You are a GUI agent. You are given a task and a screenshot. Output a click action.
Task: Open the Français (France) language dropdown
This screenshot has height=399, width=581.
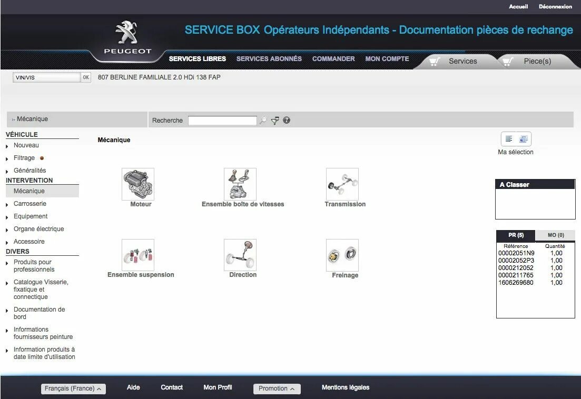73,388
